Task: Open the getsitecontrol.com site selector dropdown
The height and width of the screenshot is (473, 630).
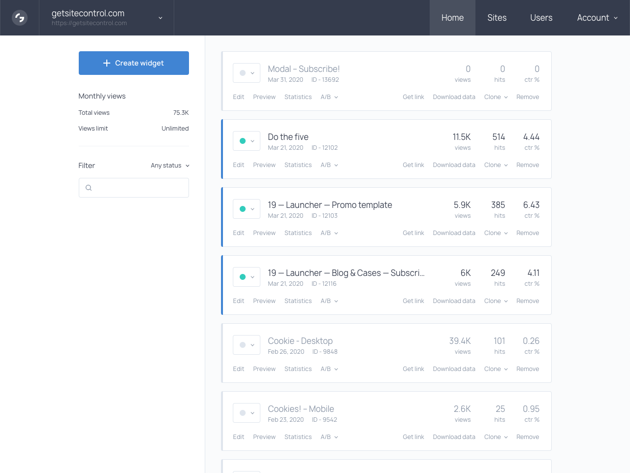Action: [106, 18]
